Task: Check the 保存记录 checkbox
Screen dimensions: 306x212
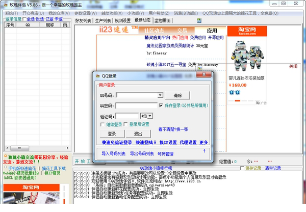Action: (242, 168)
